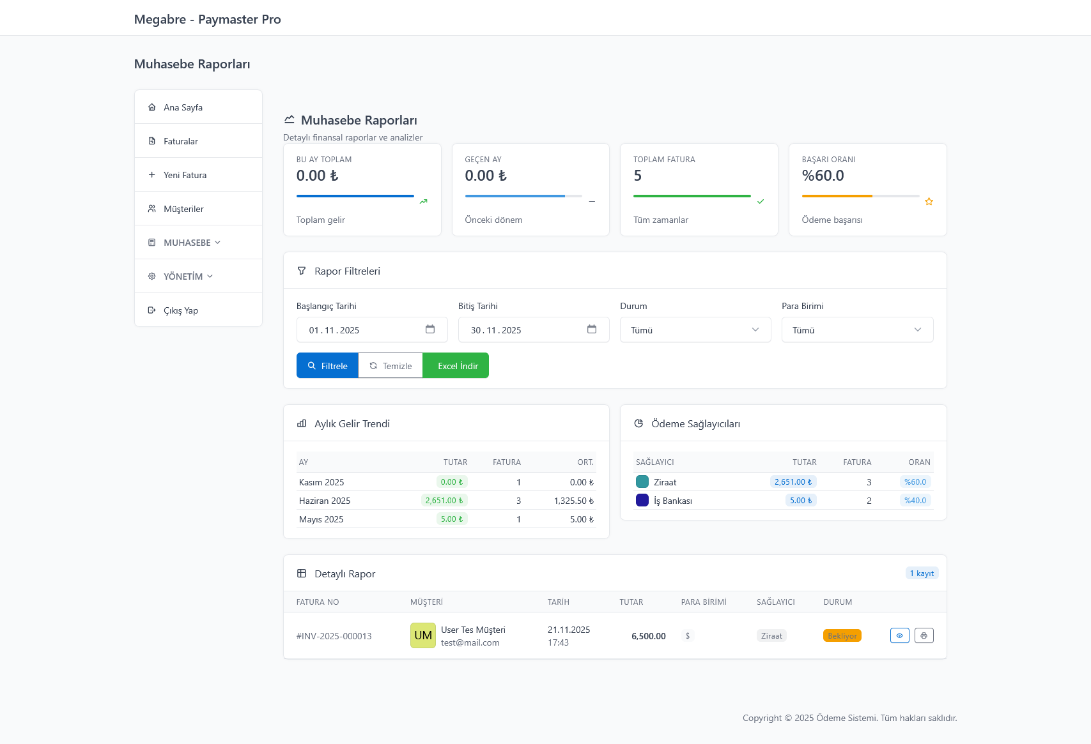Click the UM customer avatar
Image resolution: width=1091 pixels, height=744 pixels.
pyautogui.click(x=422, y=635)
